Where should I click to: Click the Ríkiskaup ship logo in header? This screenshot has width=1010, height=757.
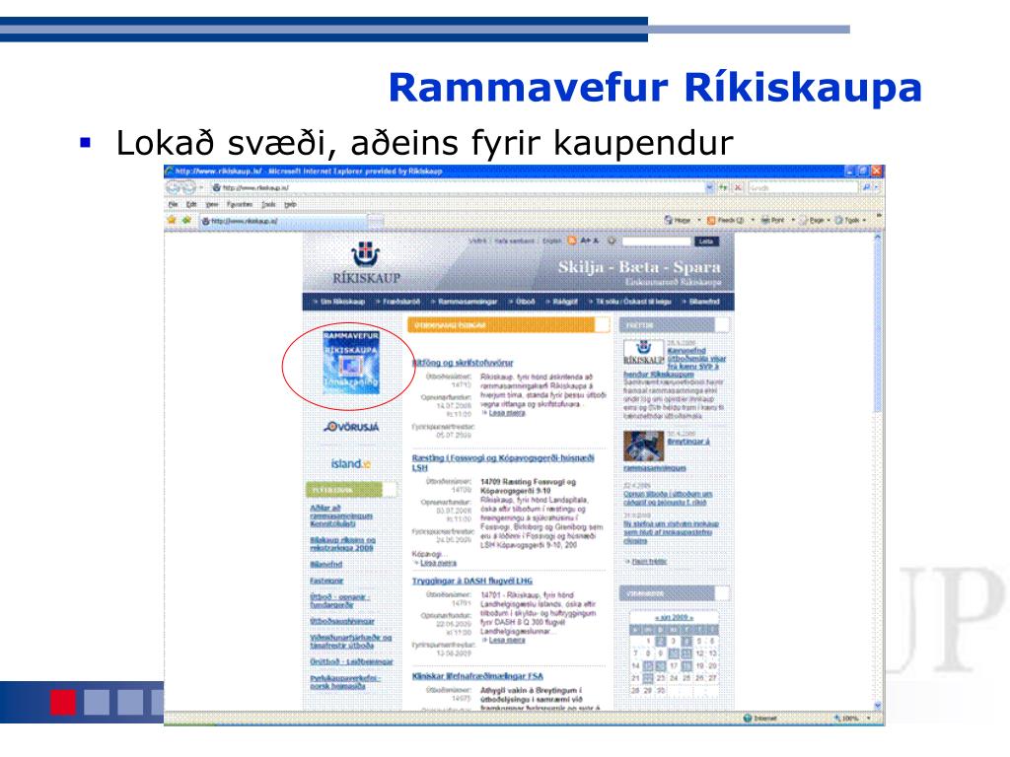(x=366, y=264)
